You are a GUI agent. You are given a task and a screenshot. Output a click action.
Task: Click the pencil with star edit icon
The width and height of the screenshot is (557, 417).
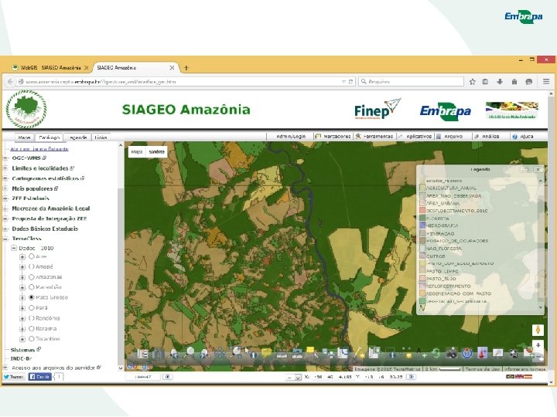[x=359, y=352]
